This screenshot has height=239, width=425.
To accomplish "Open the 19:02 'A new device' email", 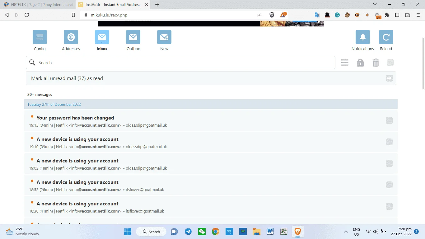I will click(x=77, y=161).
